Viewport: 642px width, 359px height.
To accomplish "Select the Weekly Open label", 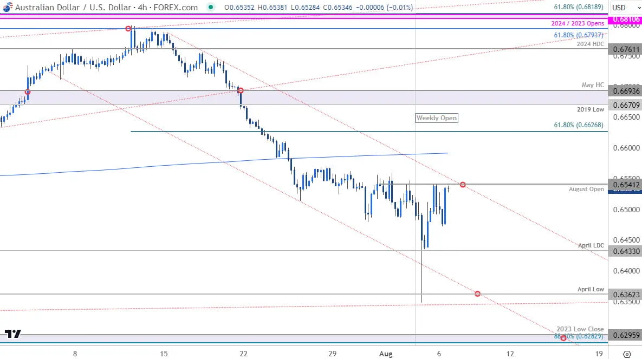I will tap(437, 118).
